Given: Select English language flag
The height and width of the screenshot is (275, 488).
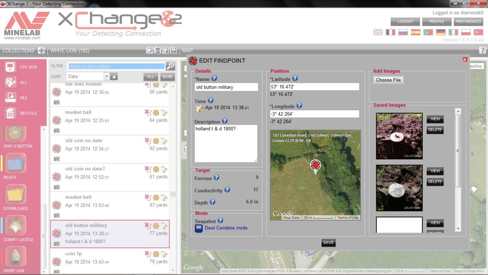Looking at the screenshot, I should click(x=378, y=32).
